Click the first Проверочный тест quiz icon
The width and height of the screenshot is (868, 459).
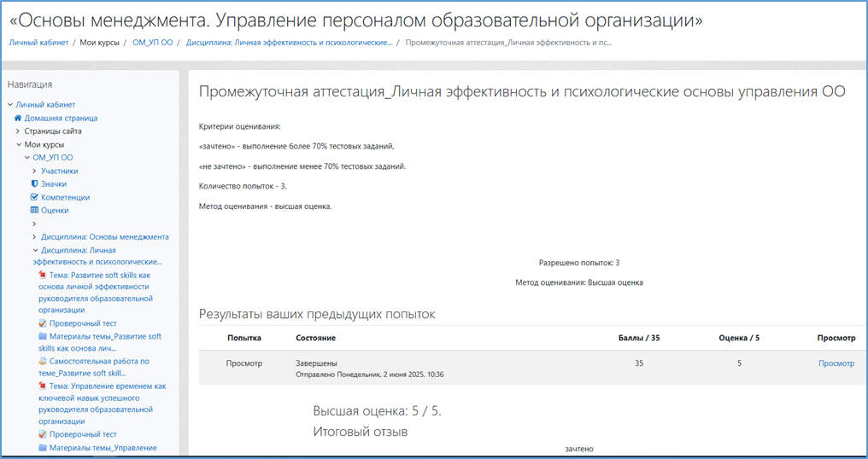click(x=43, y=324)
